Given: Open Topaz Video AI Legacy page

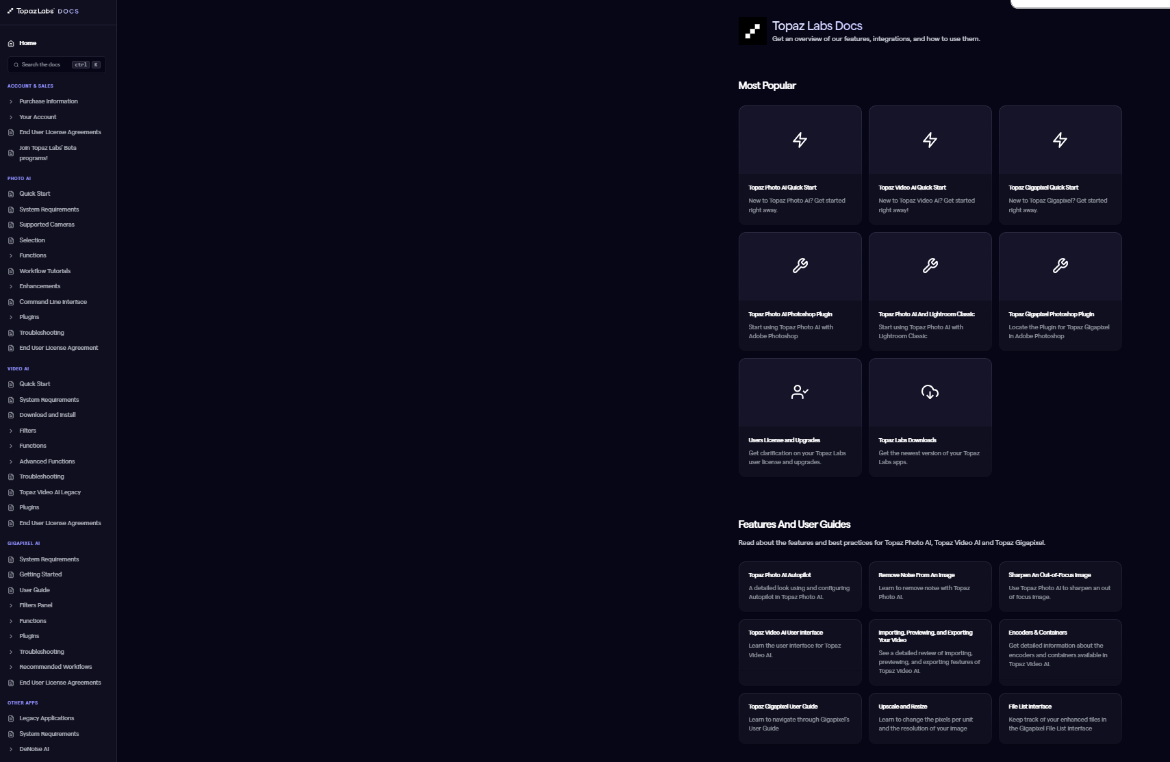Looking at the screenshot, I should [50, 492].
